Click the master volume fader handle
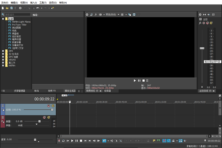The width and height of the screenshot is (222, 148). [202, 48]
